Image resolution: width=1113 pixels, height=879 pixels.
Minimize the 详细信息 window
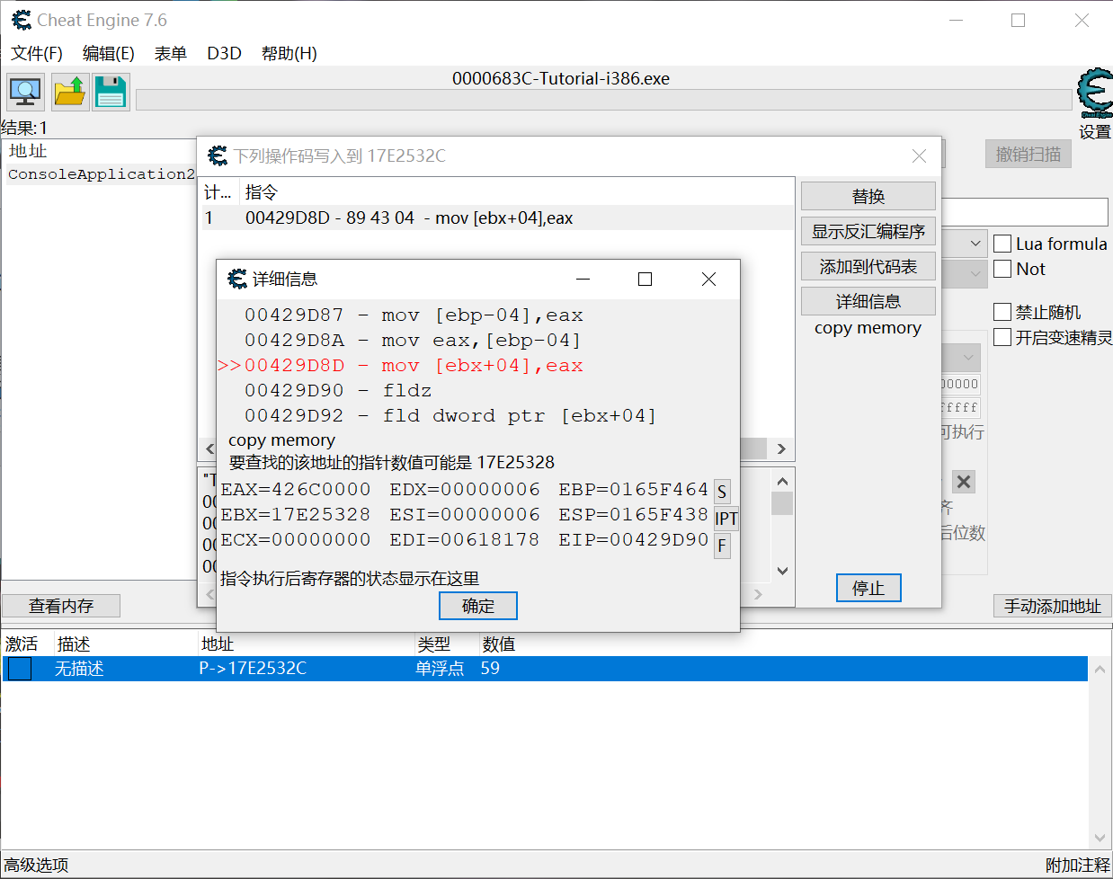[583, 280]
